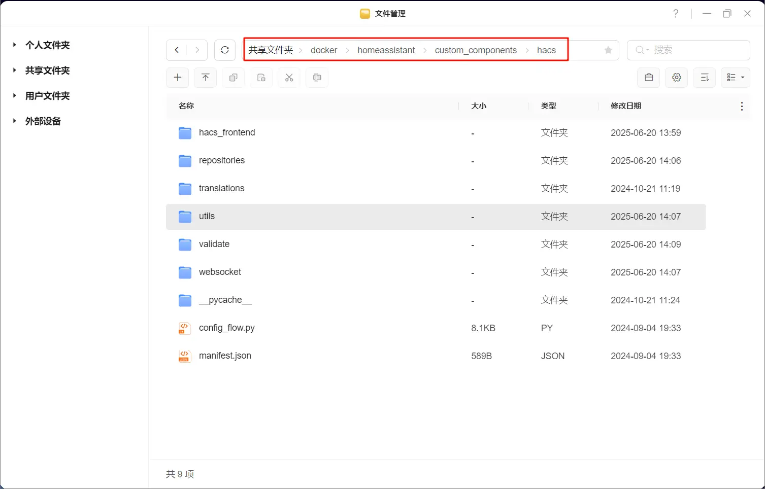765x489 pixels.
Task: Click the refresh folder icon
Action: pyautogui.click(x=225, y=50)
